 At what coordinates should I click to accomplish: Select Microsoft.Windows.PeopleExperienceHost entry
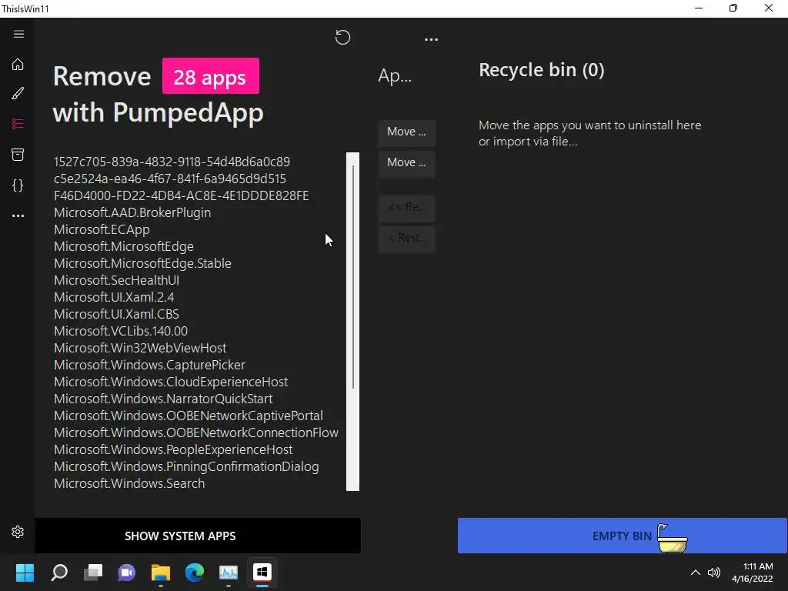pos(173,449)
